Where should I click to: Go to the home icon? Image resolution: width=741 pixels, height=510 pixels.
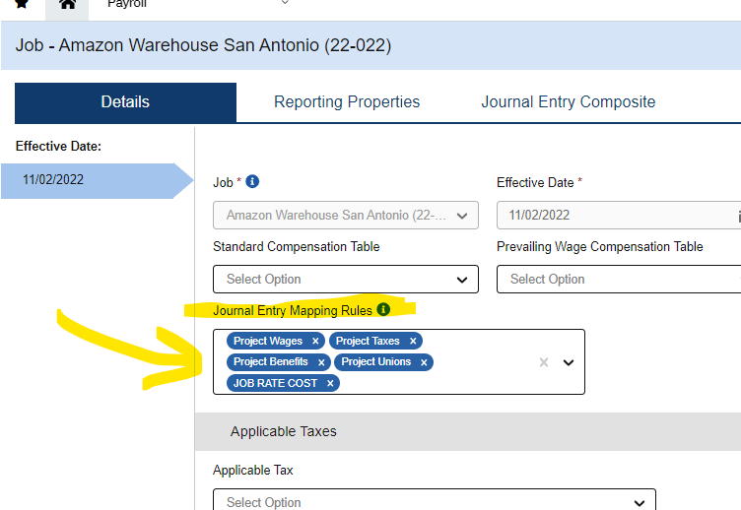pyautogui.click(x=67, y=4)
